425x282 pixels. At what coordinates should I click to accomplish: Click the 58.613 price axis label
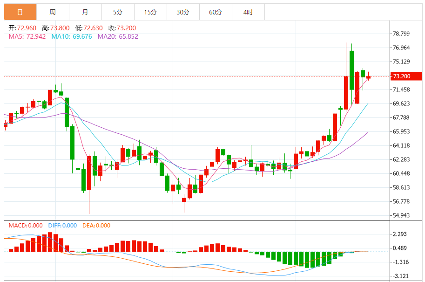(x=401, y=187)
